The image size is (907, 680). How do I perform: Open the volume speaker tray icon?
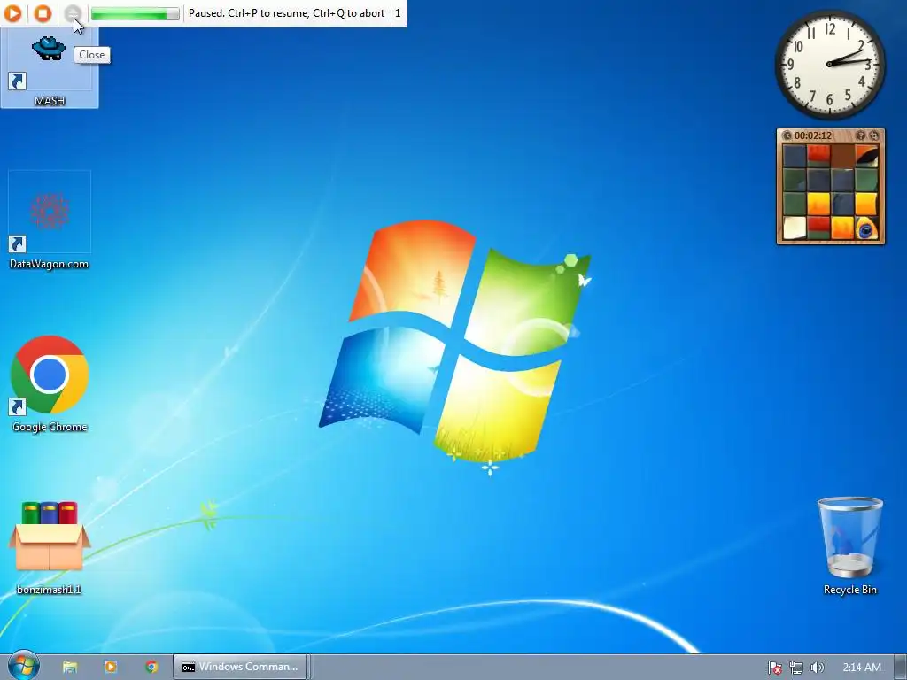coord(817,668)
